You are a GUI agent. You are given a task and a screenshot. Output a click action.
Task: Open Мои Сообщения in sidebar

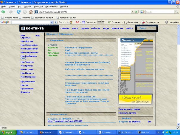click(29, 57)
